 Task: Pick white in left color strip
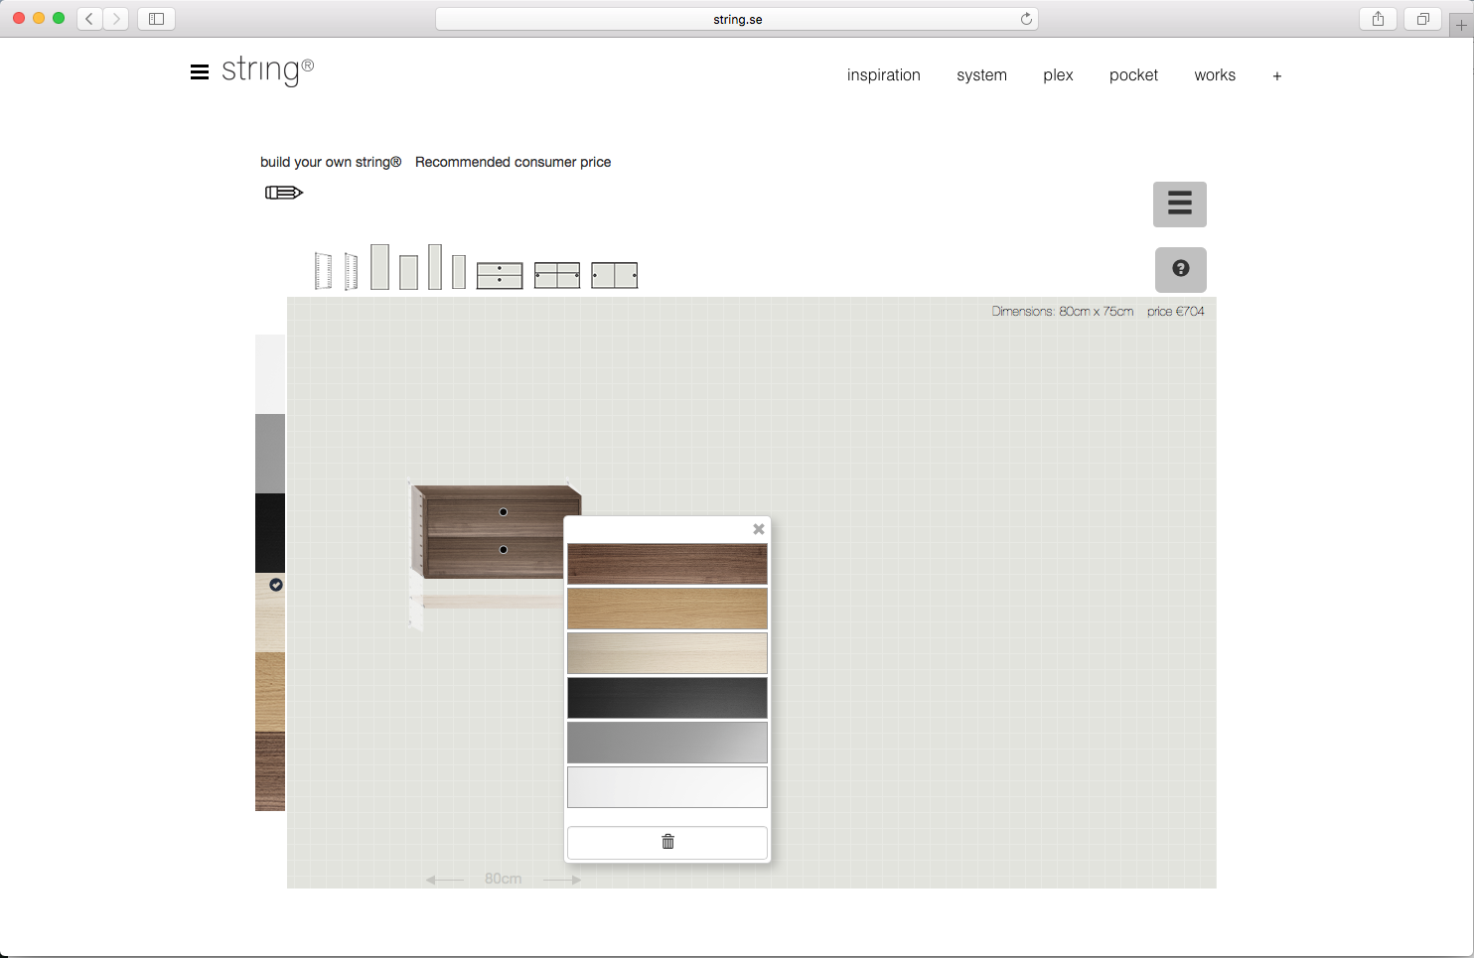click(270, 374)
